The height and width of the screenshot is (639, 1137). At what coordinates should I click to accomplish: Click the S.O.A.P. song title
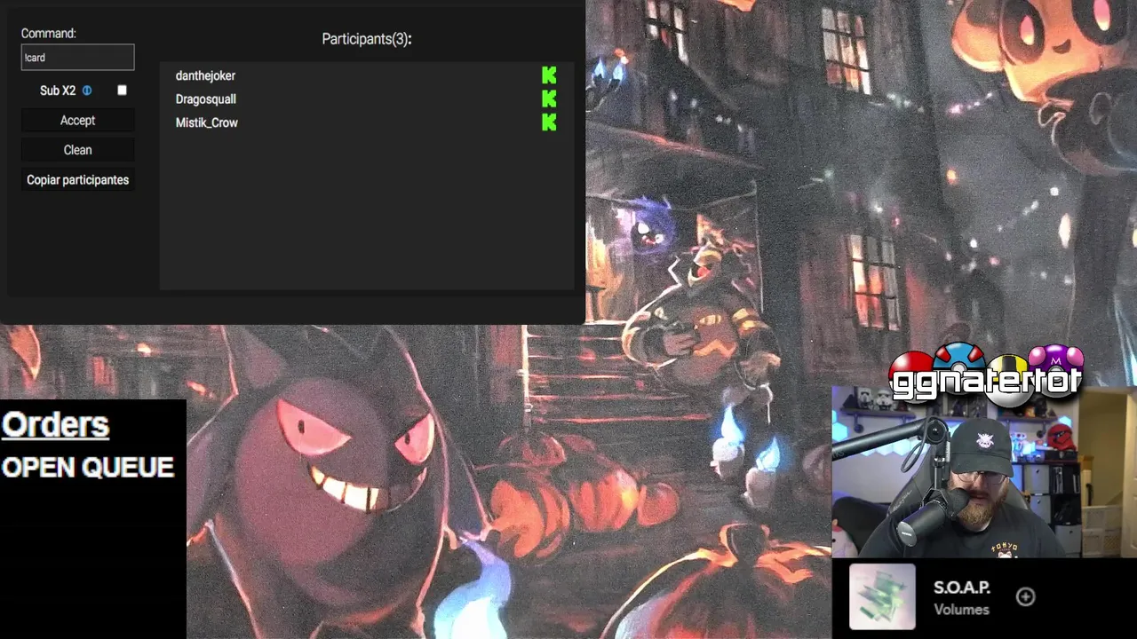coord(962,588)
